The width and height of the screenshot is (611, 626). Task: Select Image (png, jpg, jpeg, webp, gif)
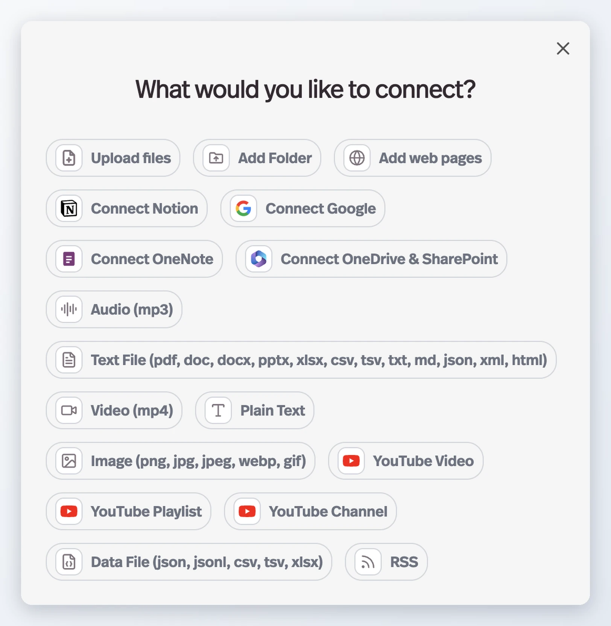pos(181,461)
